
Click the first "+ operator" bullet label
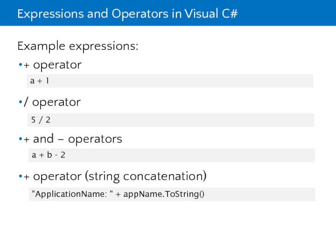[x=52, y=65]
